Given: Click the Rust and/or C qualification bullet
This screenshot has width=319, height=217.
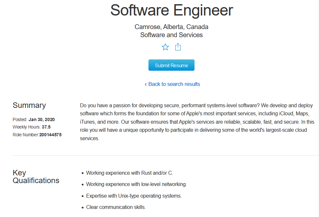Looking at the screenshot, I should [129, 173].
